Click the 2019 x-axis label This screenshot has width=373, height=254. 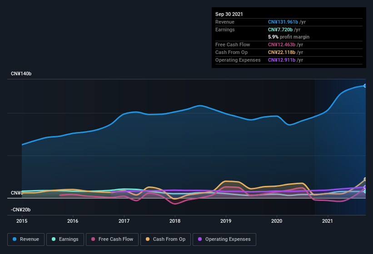click(226, 221)
